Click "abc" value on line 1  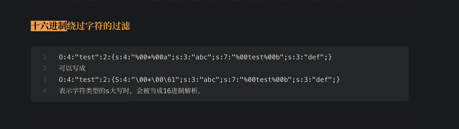point(202,57)
